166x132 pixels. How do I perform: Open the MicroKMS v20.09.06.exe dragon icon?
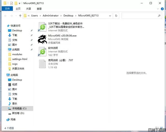42,39
